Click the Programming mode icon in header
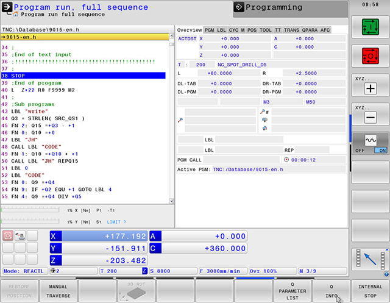Image resolution: width=390 pixels, height=303 pixels. 239,7
